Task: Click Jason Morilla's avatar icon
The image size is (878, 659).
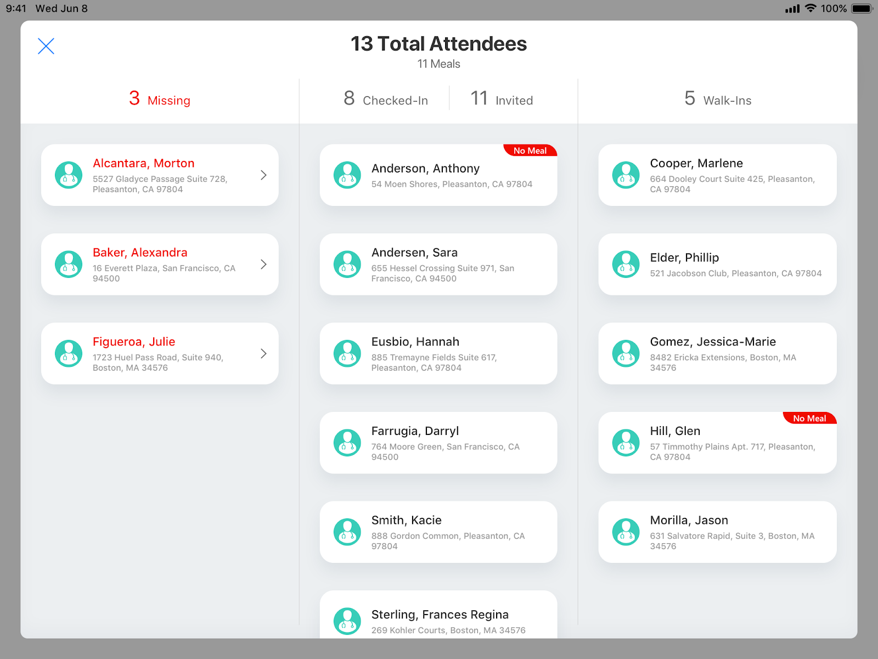Action: [x=626, y=532]
